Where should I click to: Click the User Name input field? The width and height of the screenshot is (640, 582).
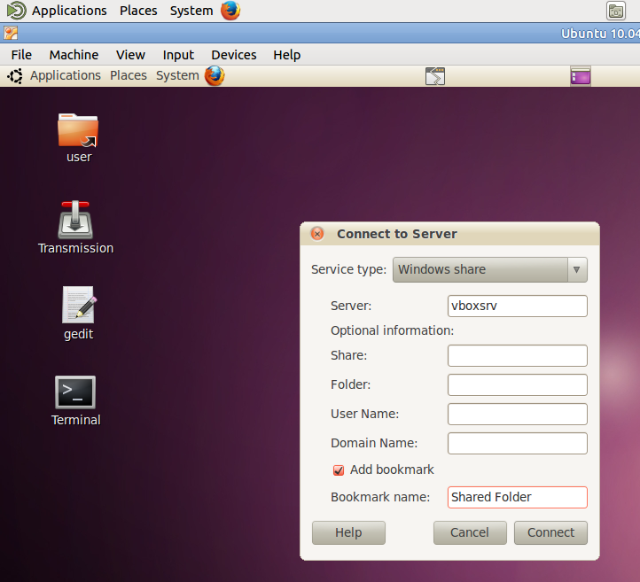(517, 415)
